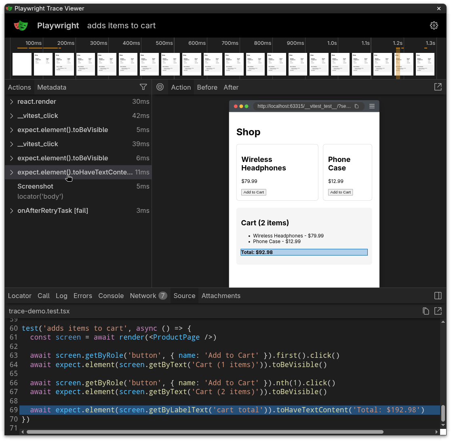This screenshot has width=451, height=441.
Task: Click the Playwright mask logo
Action: (x=21, y=25)
